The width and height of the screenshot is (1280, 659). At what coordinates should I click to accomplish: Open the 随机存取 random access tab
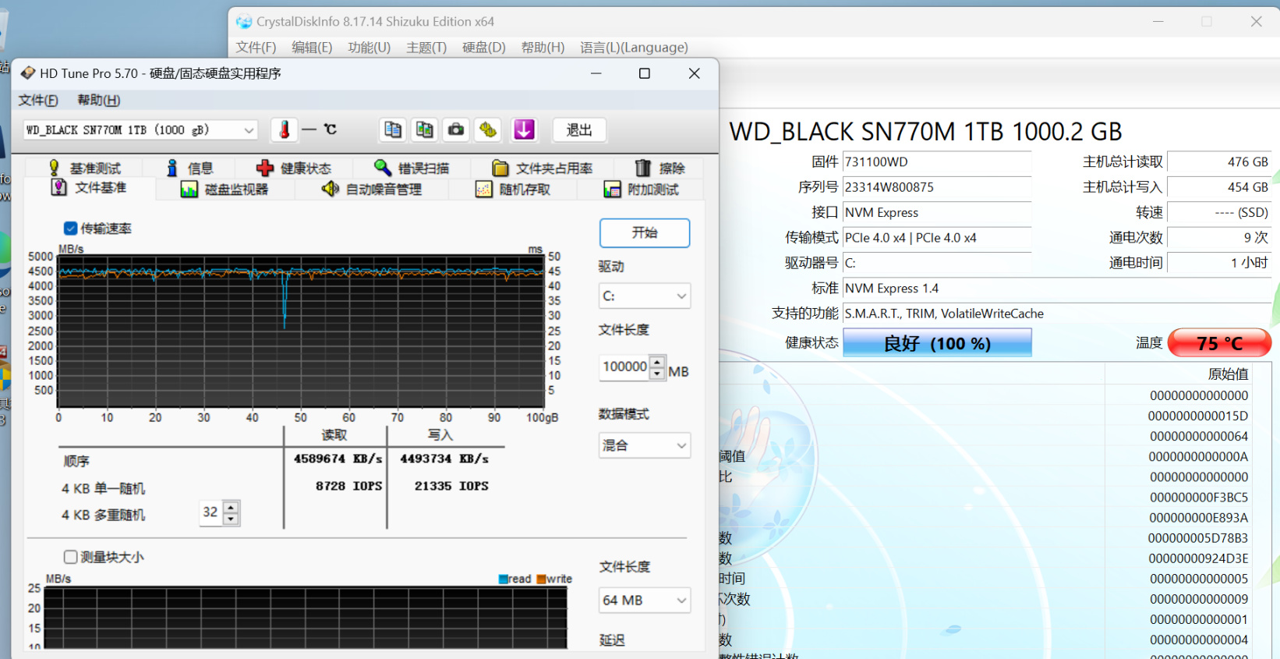point(513,190)
